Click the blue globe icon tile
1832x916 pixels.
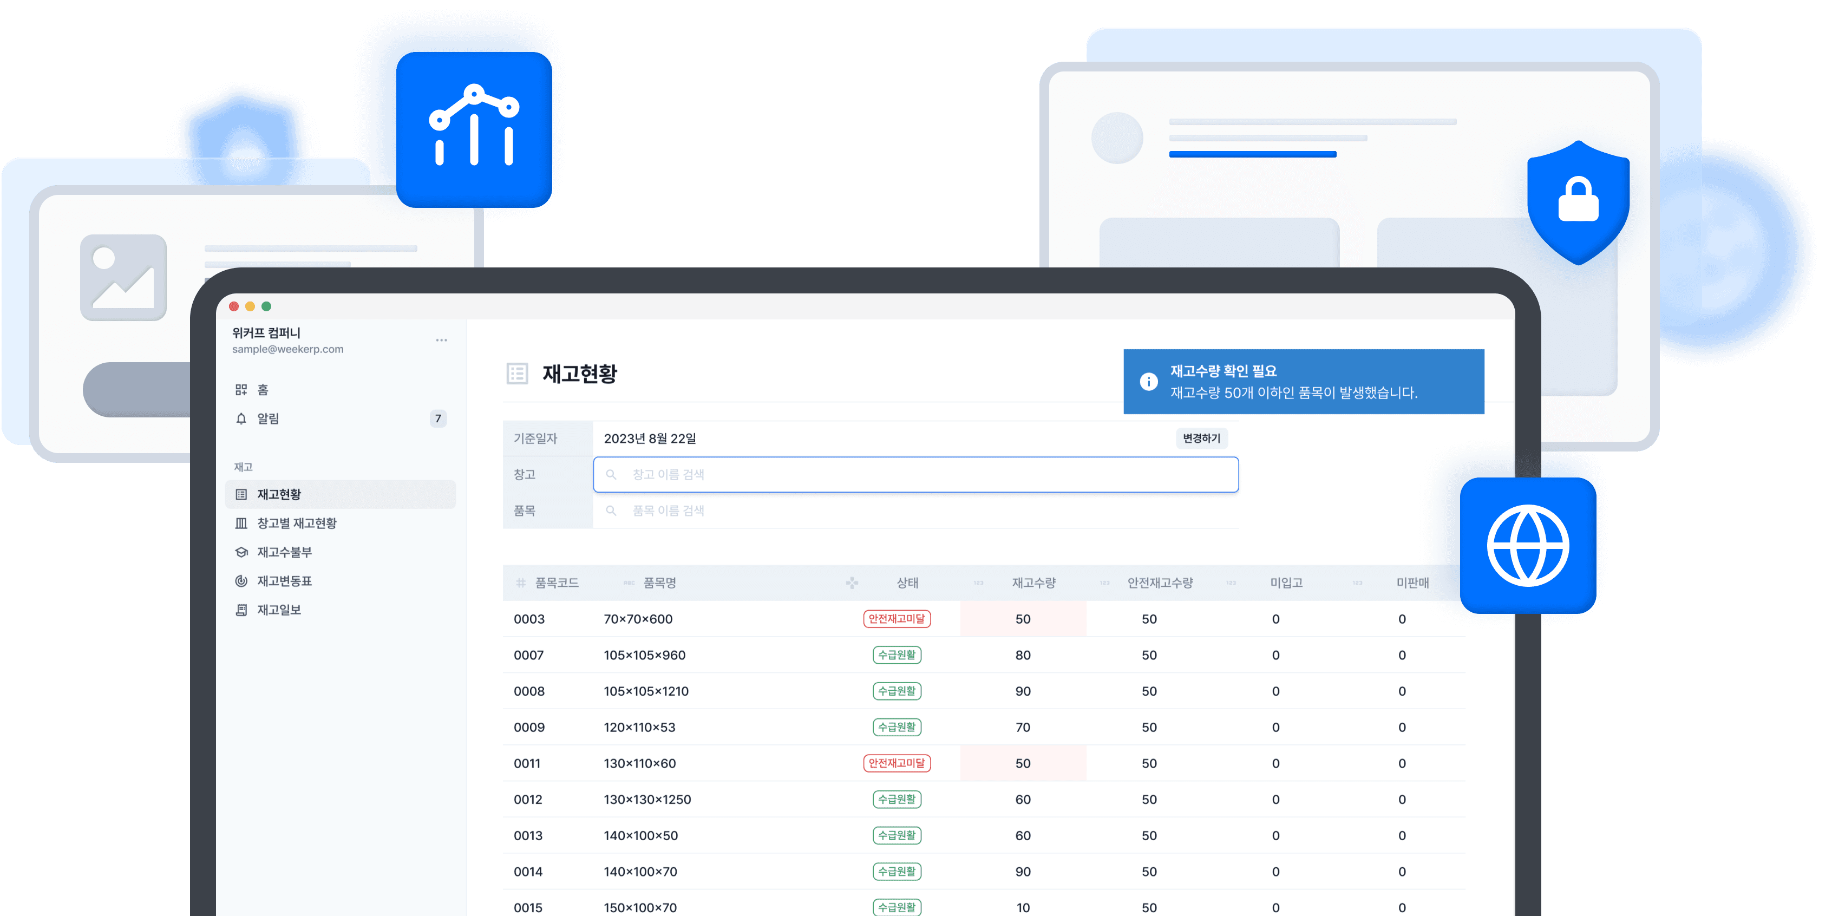(1528, 546)
